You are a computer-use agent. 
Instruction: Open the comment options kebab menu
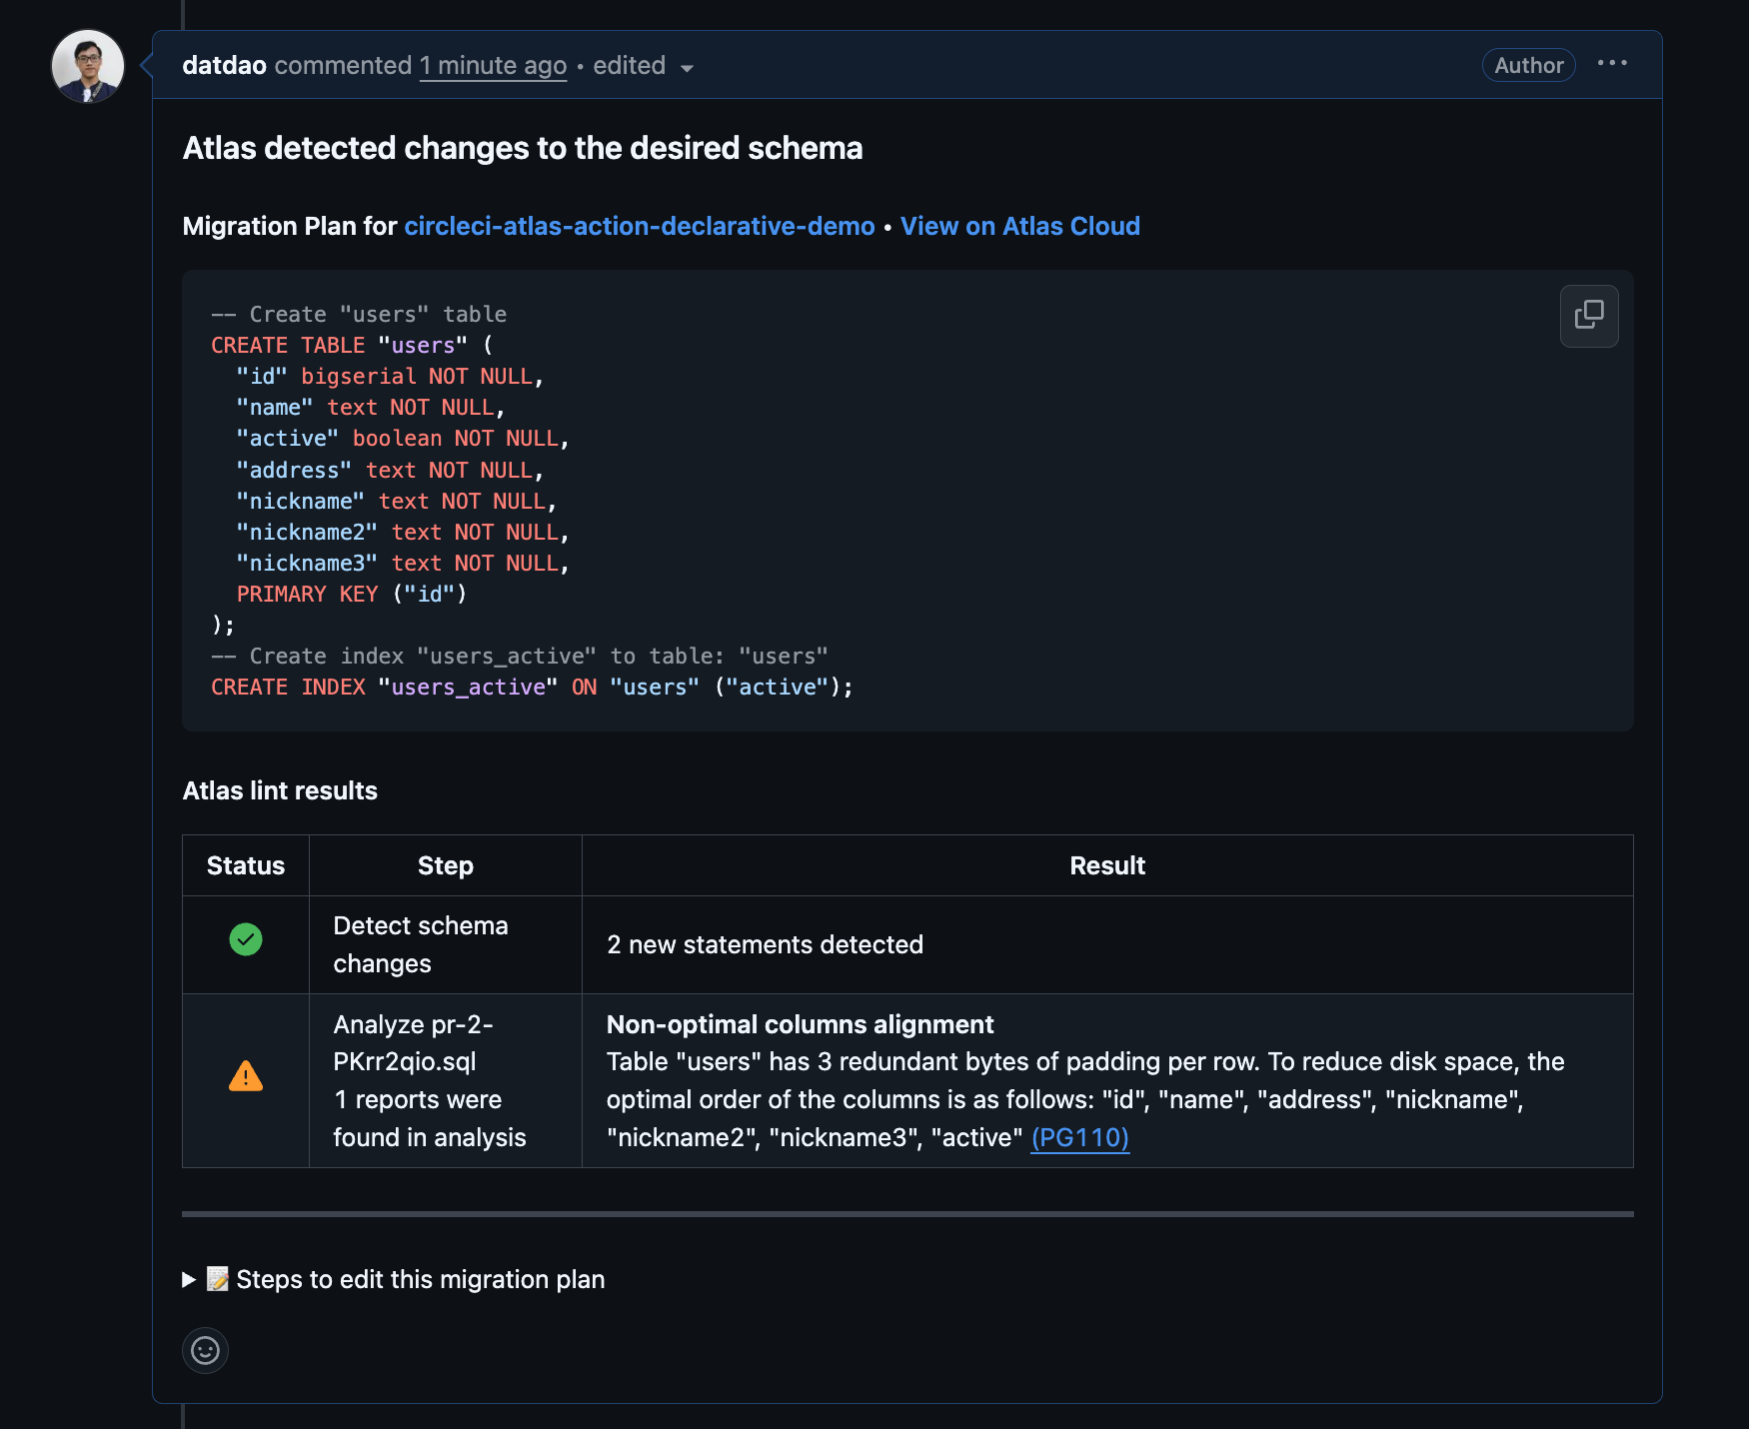1613,64
